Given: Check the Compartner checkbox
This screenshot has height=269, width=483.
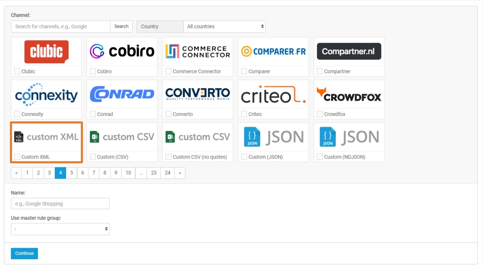Looking at the screenshot, I should (x=320, y=71).
